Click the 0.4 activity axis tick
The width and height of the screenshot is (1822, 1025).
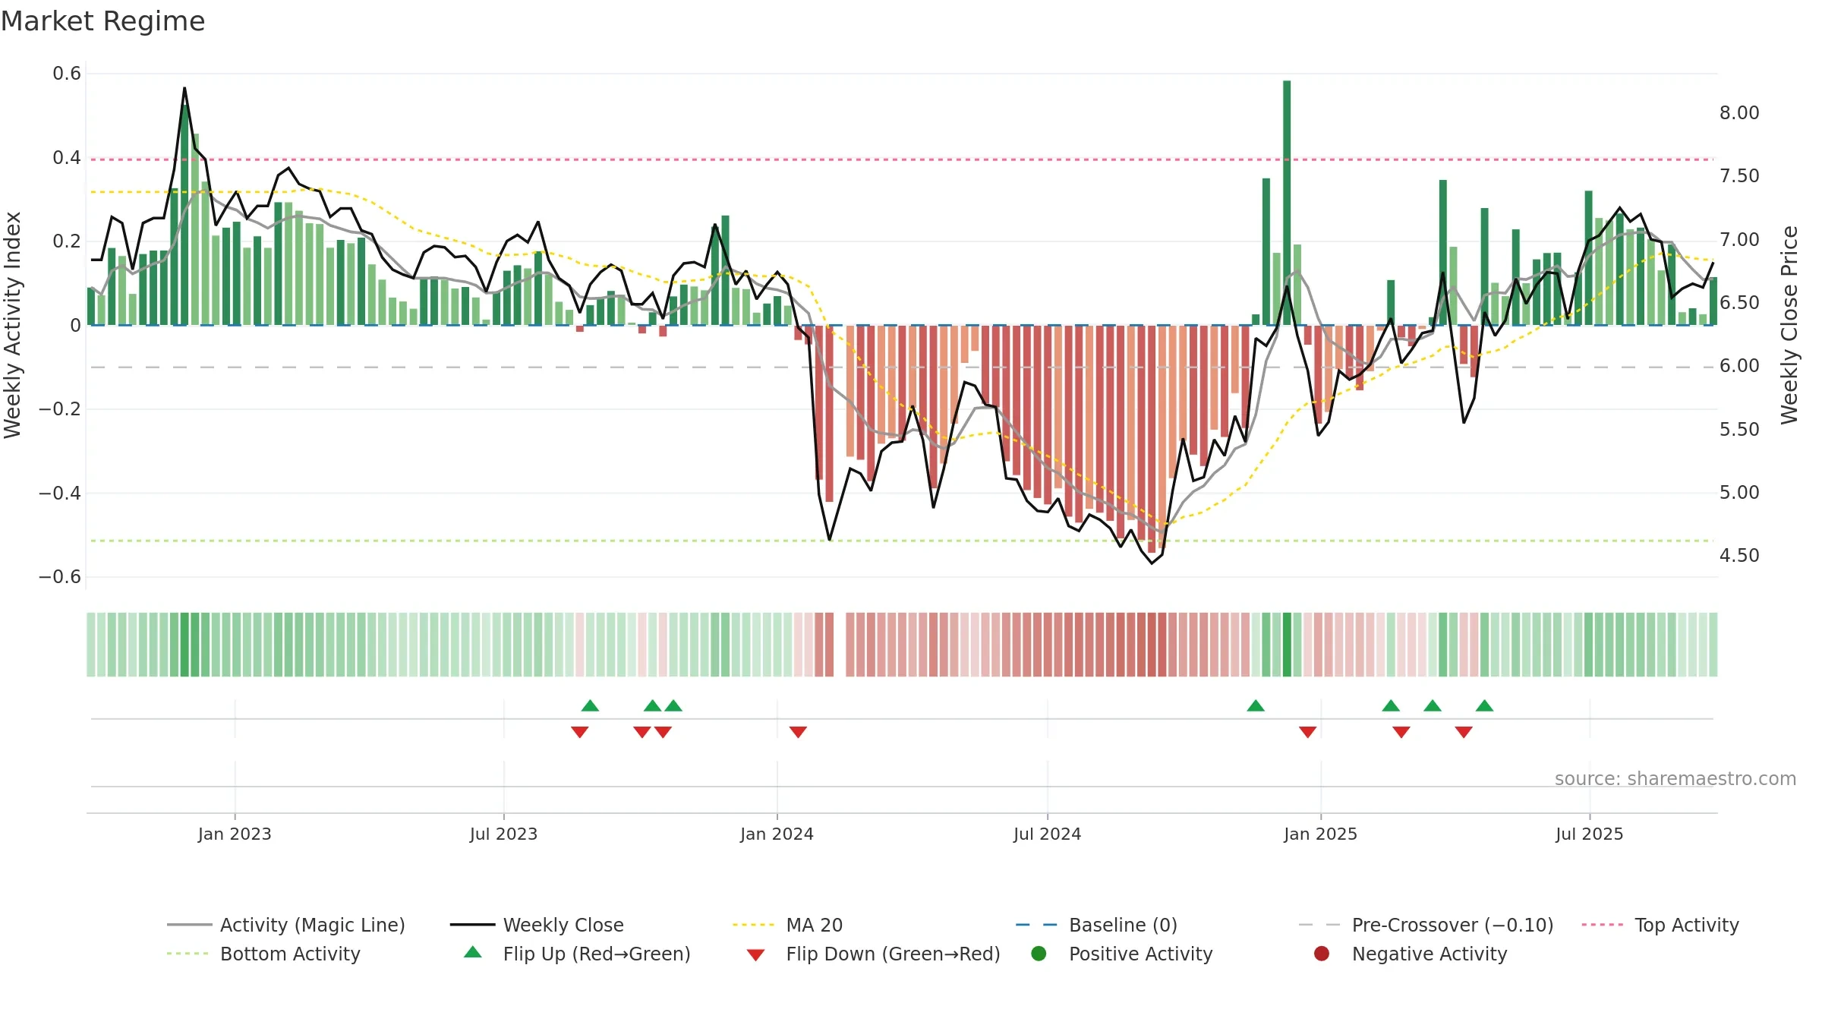point(67,158)
